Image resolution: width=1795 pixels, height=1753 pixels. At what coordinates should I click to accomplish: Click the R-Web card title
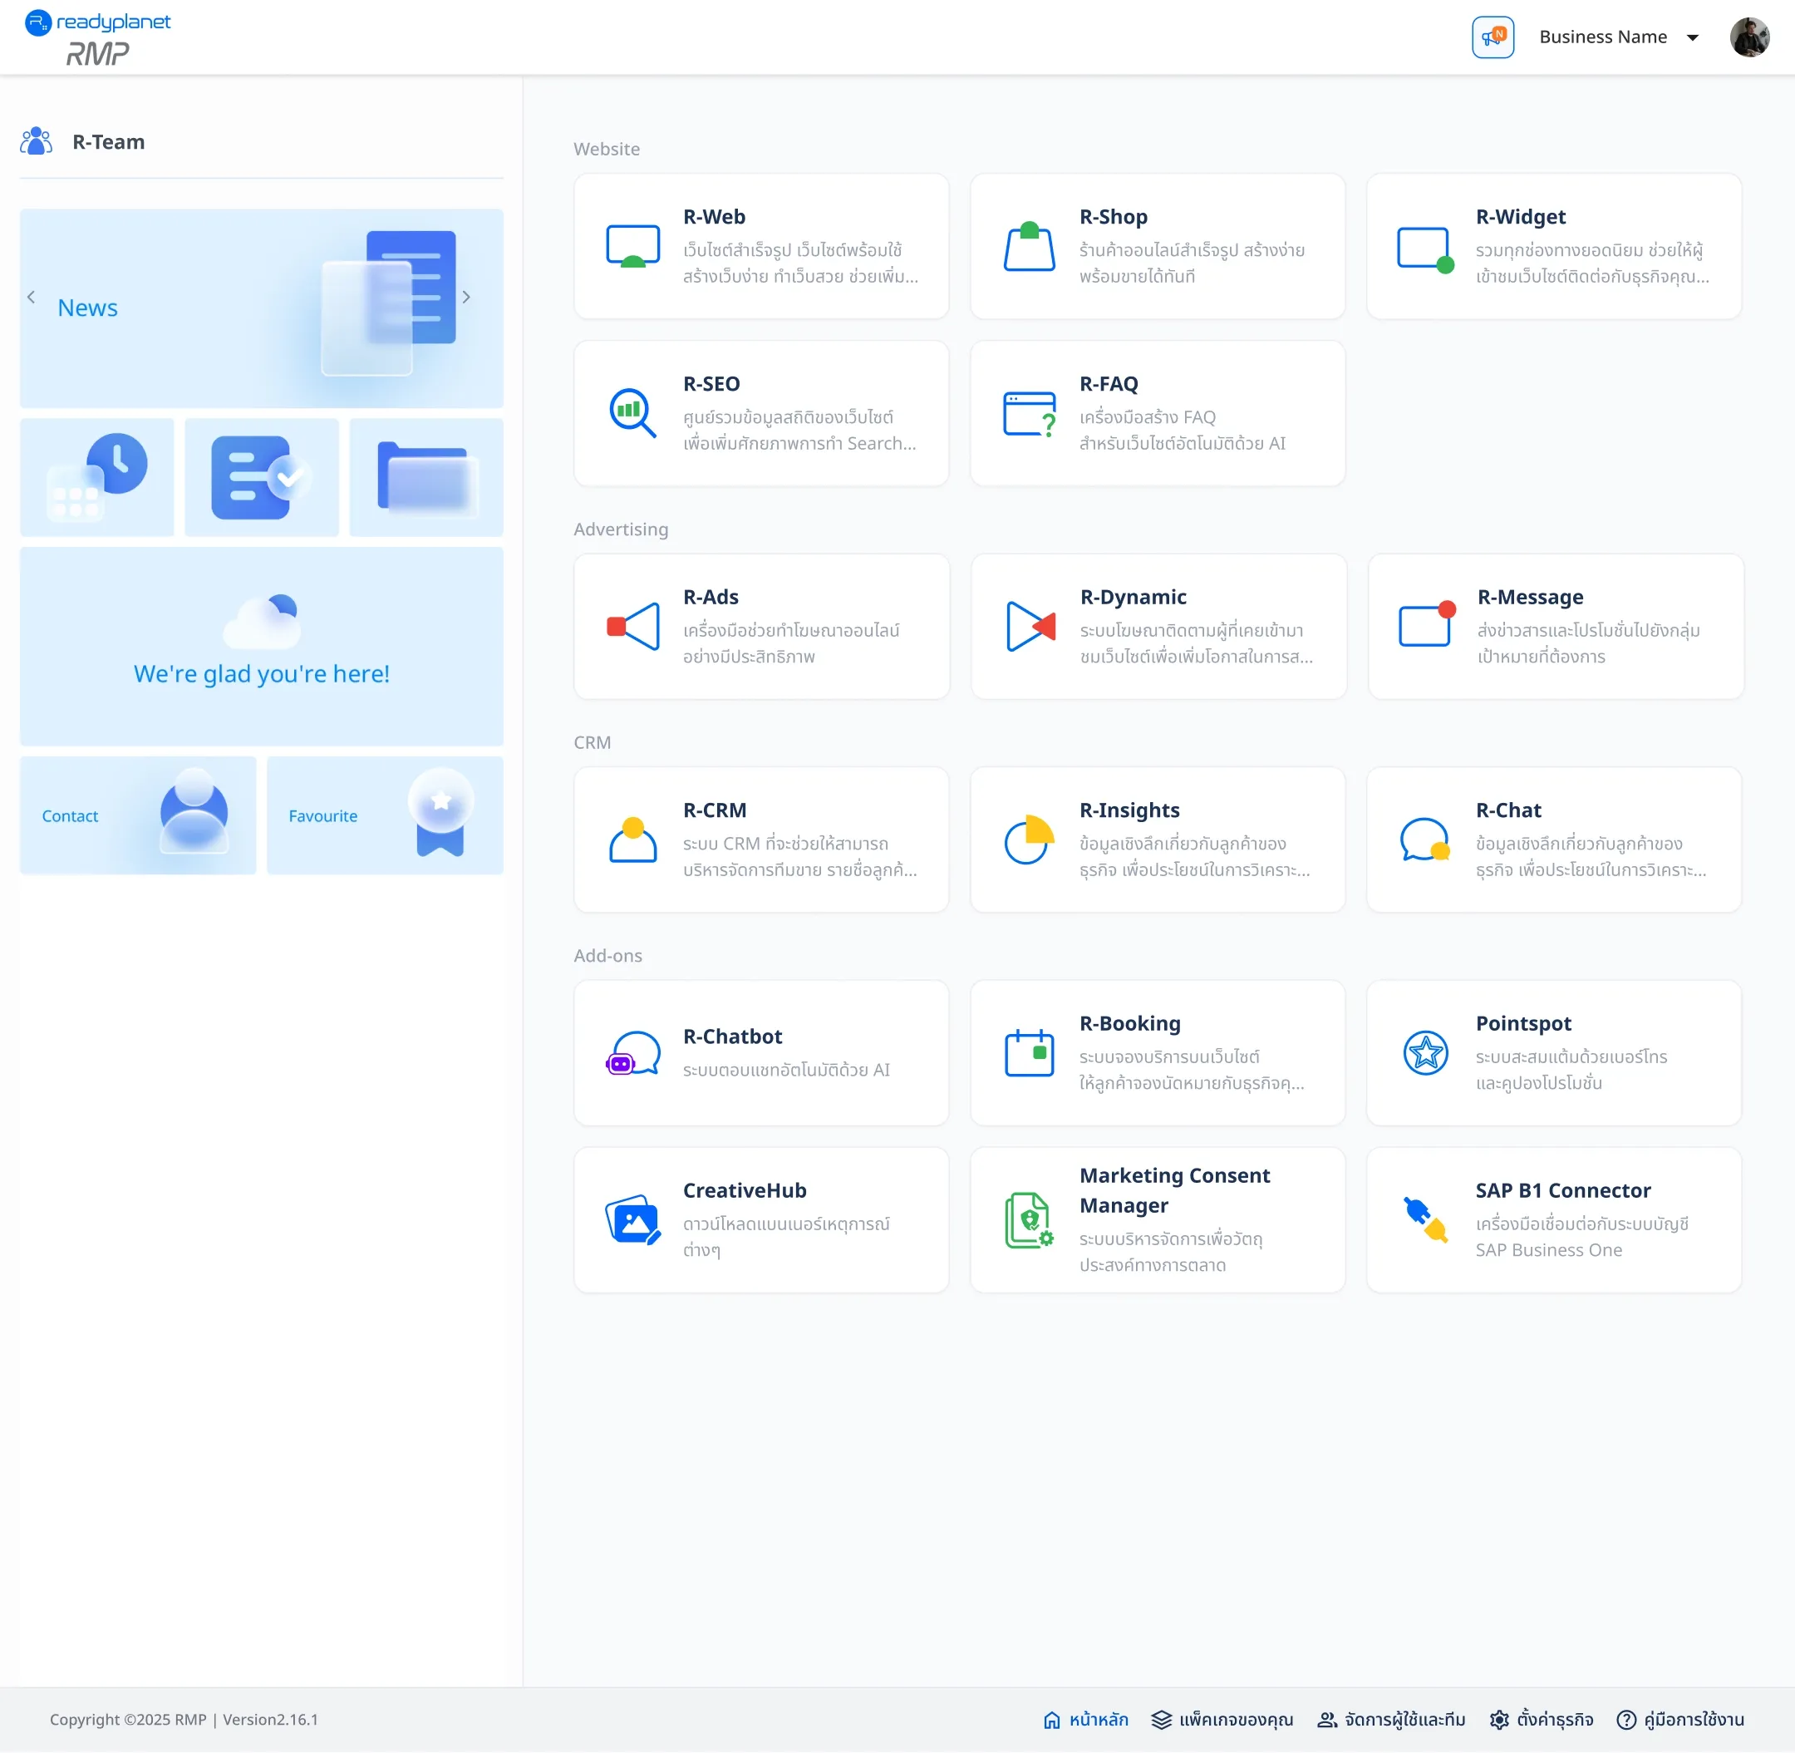click(x=715, y=216)
